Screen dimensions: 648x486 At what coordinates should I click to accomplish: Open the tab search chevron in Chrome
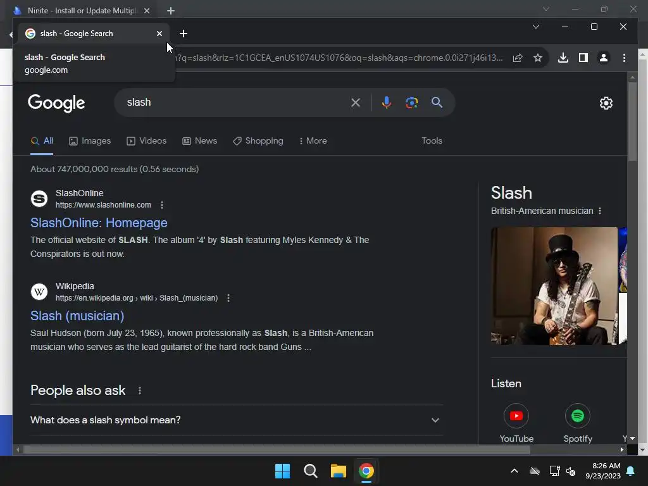536,27
